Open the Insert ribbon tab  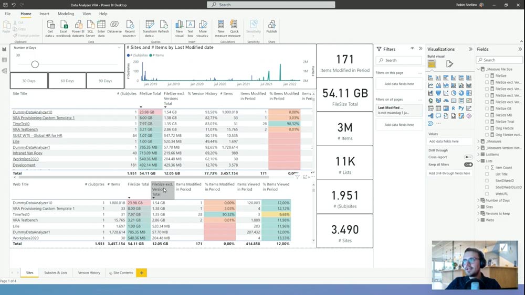[44, 14]
